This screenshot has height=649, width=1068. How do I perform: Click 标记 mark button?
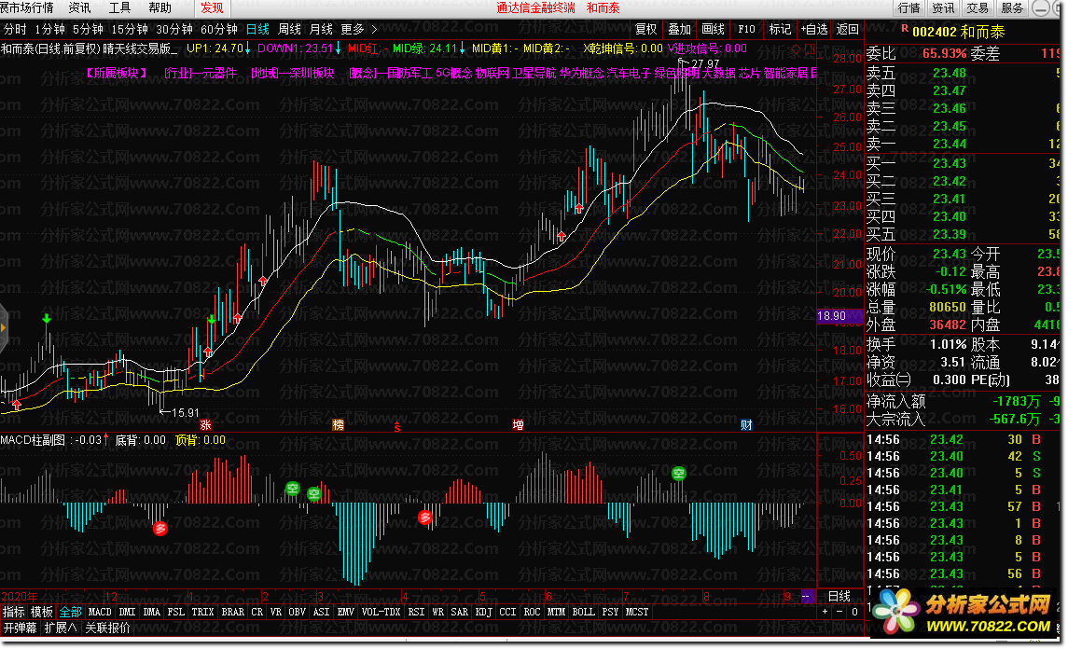click(x=780, y=29)
